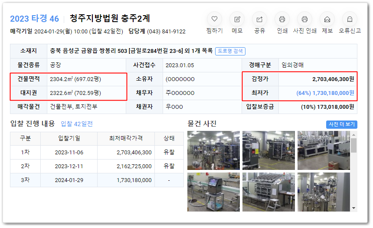This screenshot has width=373, height=228.
Task: Click the 사진 더 보기 button
Action: [x=342, y=124]
